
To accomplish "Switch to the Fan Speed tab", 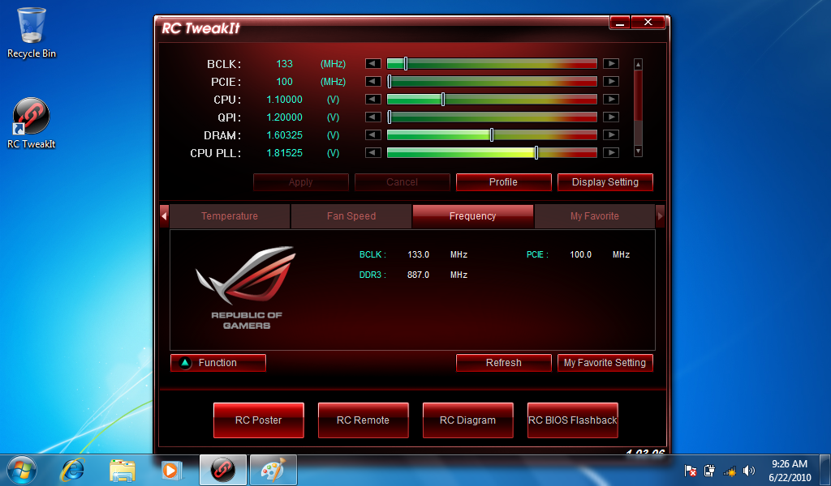I will [351, 216].
